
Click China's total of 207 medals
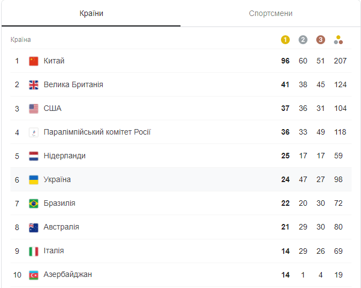[x=340, y=61]
